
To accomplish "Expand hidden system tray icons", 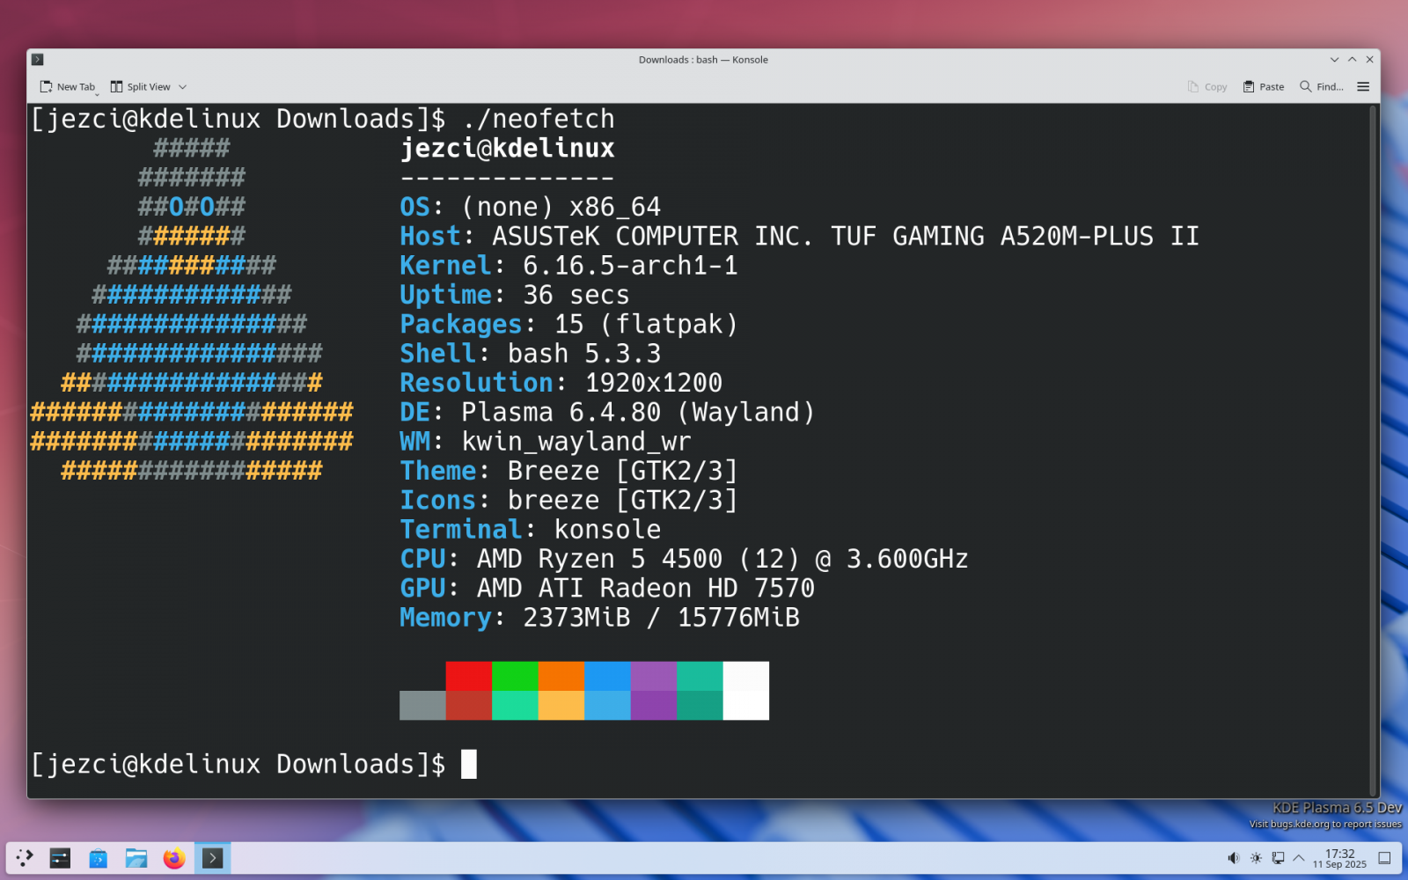I will tap(1299, 858).
